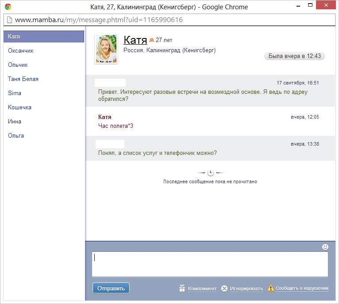Click the location text 'Россия, Калининград'
339x304 pixels.
(169, 50)
